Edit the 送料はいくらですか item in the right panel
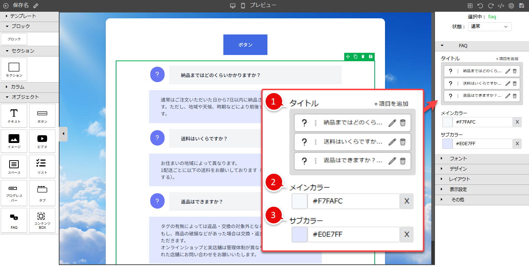 pyautogui.click(x=508, y=83)
